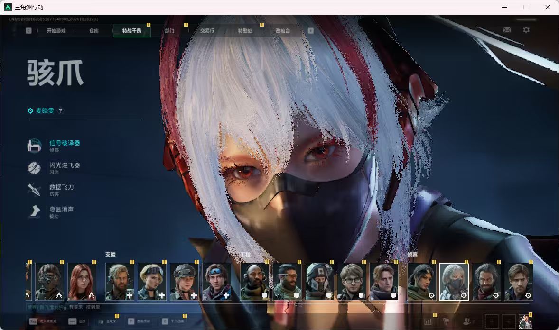Screen dimensions: 559x330
Task: Click the E key icon after 改枪台
Action: pos(310,31)
